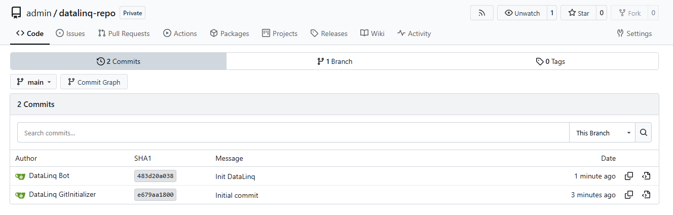Open the stargazers count 0

click(x=601, y=13)
